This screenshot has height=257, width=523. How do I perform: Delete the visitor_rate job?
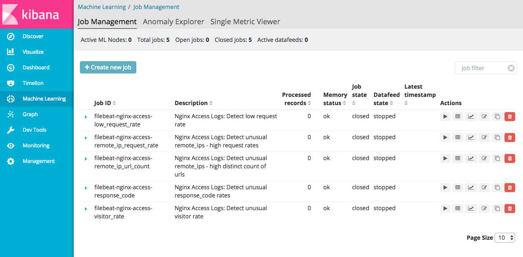click(x=510, y=209)
